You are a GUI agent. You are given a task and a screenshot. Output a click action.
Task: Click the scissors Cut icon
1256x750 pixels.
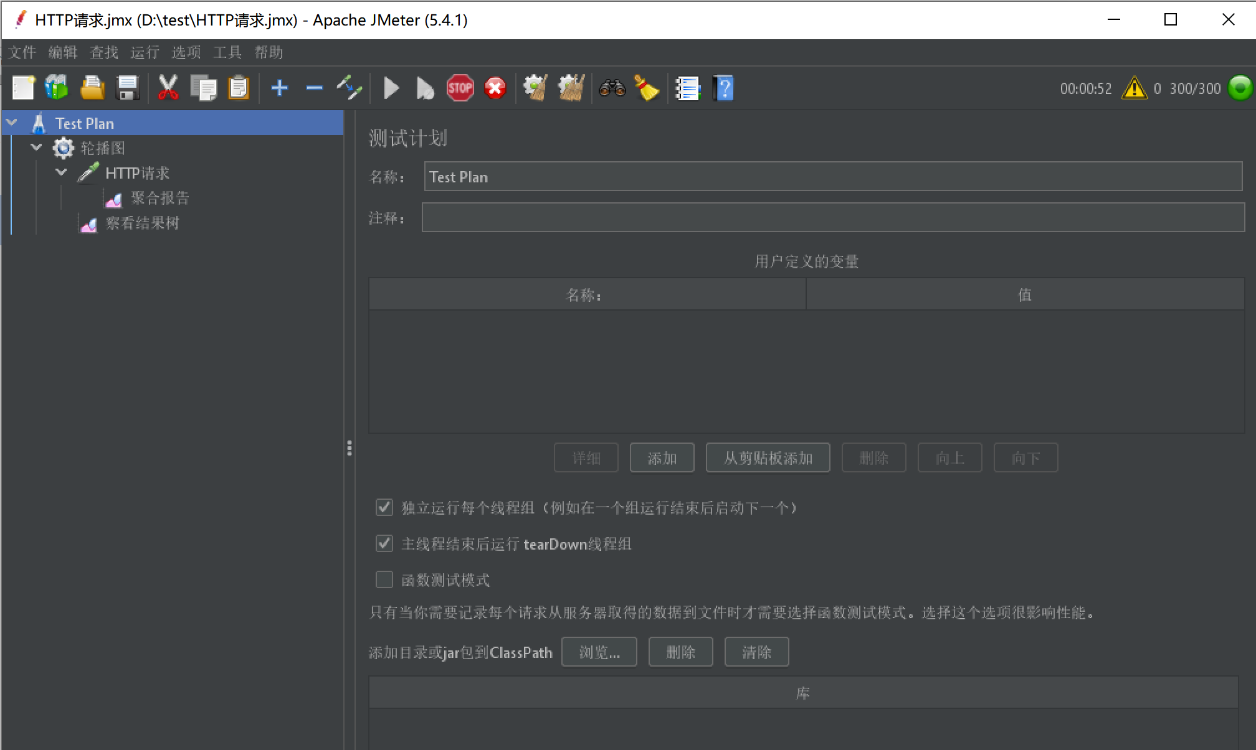[x=168, y=88]
